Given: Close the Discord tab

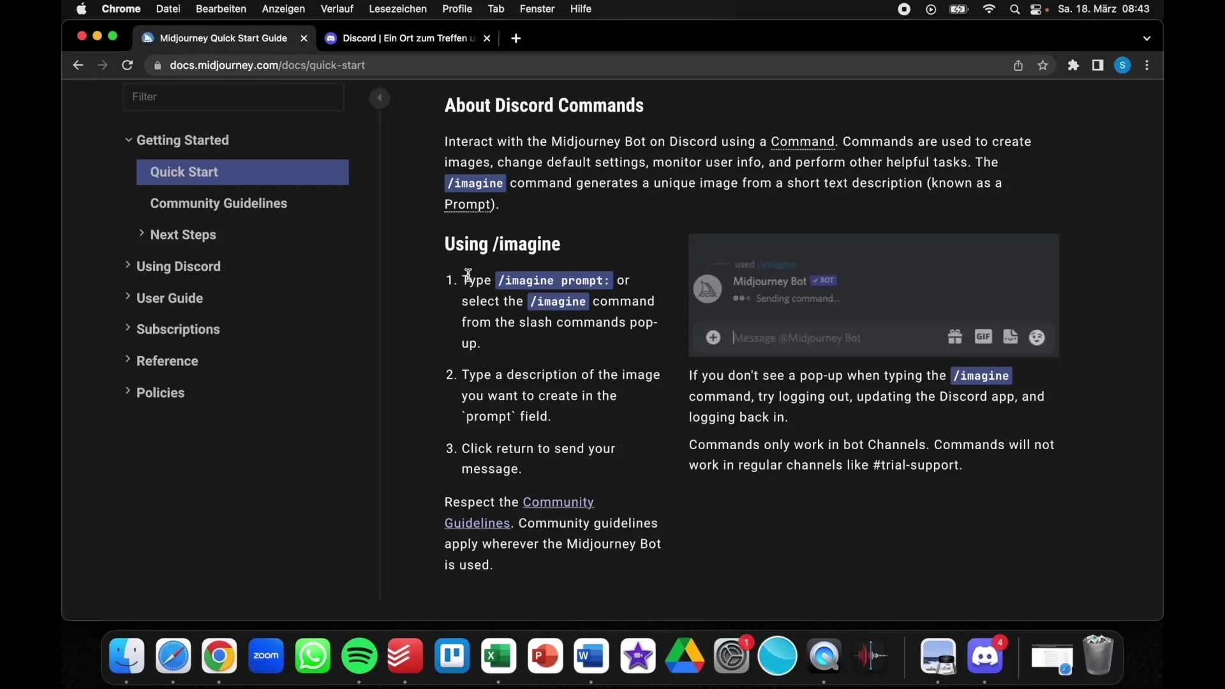Looking at the screenshot, I should (x=487, y=38).
